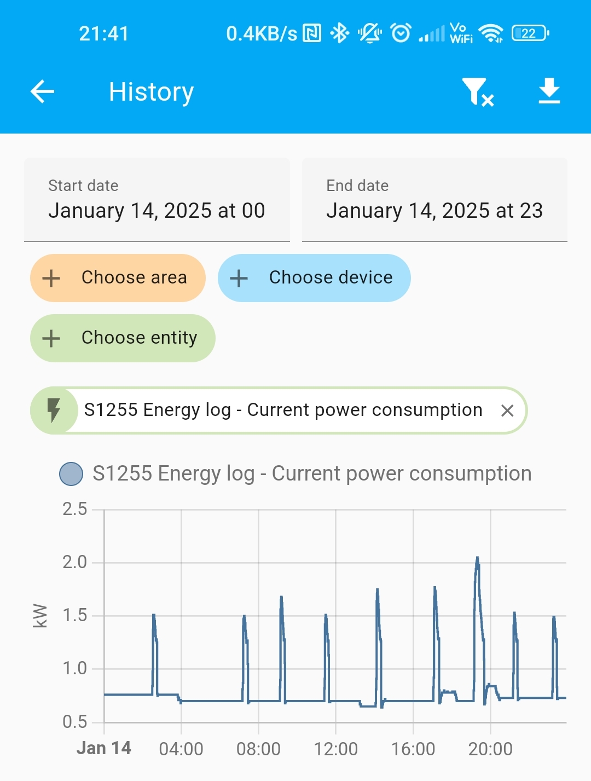Tap the battery indicator in the status bar

530,33
